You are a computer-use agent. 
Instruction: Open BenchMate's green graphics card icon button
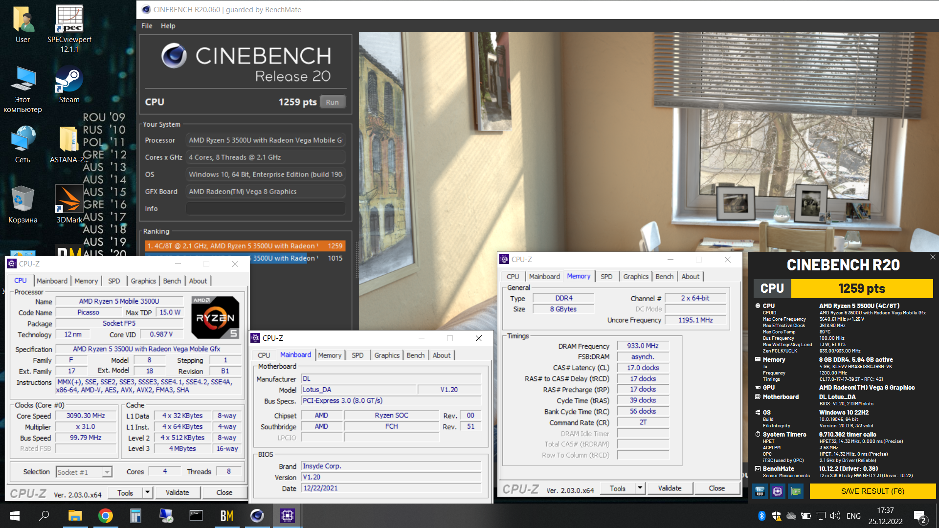pyautogui.click(x=796, y=491)
